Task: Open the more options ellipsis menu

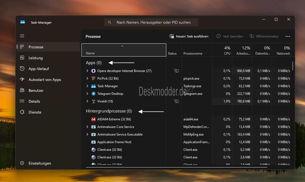Action: (x=288, y=36)
